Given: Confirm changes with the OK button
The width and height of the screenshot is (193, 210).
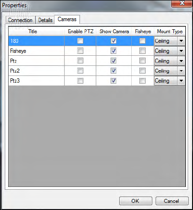Looking at the screenshot, I should (136, 201).
